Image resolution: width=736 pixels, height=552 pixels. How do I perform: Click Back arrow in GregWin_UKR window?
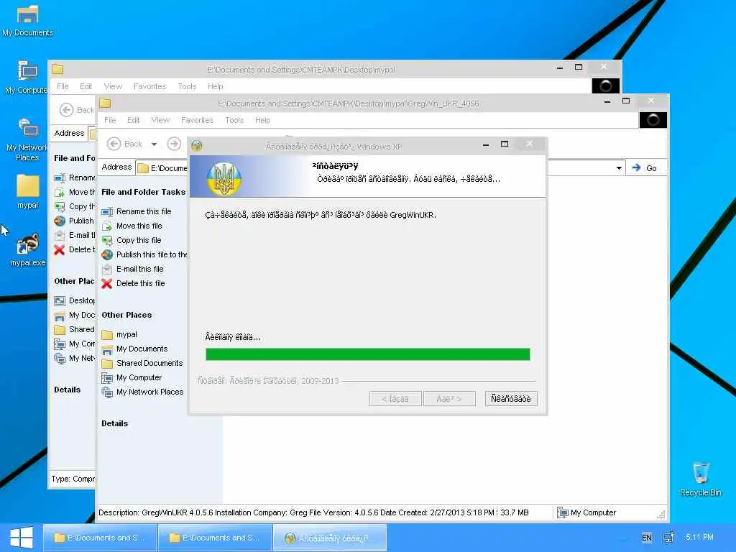click(114, 144)
